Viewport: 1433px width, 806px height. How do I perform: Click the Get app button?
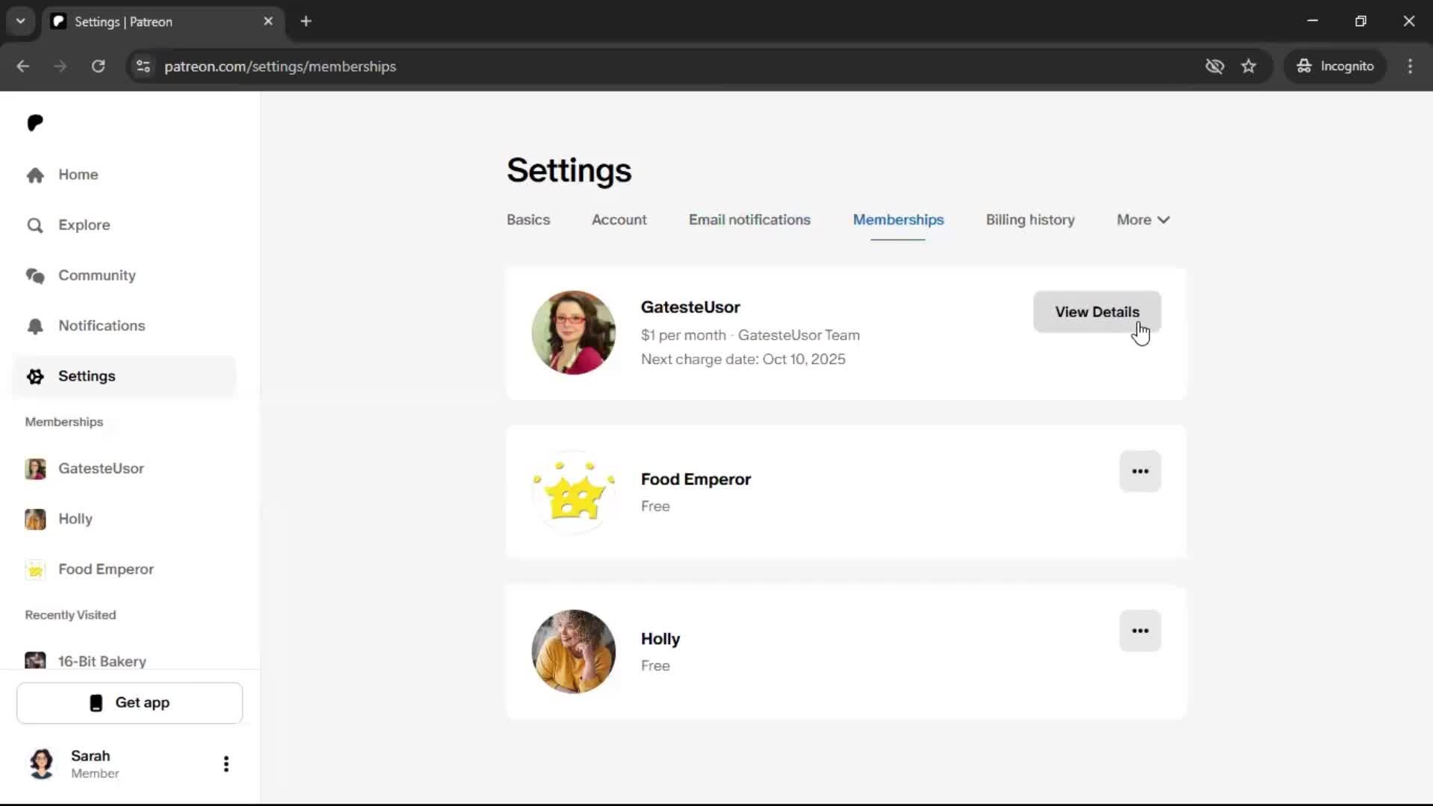tap(130, 703)
